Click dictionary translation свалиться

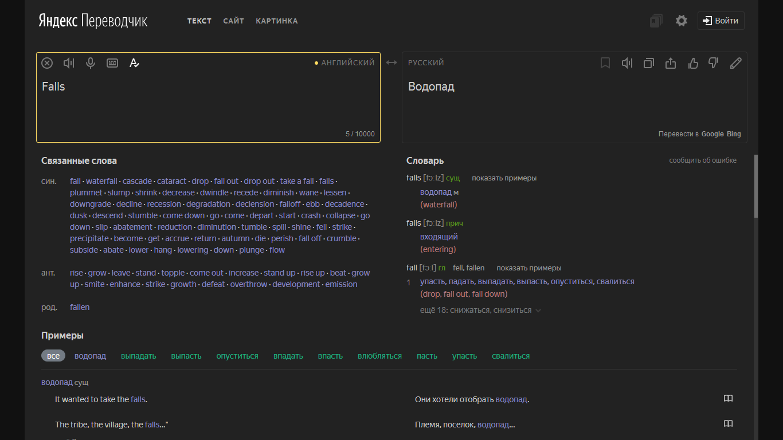point(615,281)
